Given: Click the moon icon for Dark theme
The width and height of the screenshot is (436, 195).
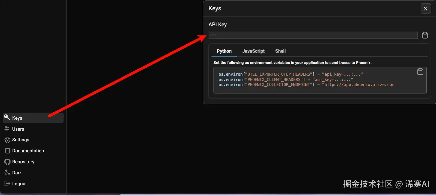Looking at the screenshot, I should pos(7,173).
